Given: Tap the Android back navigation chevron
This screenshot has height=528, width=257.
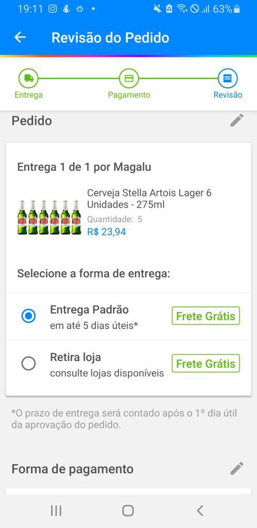Looking at the screenshot, I should [200, 511].
